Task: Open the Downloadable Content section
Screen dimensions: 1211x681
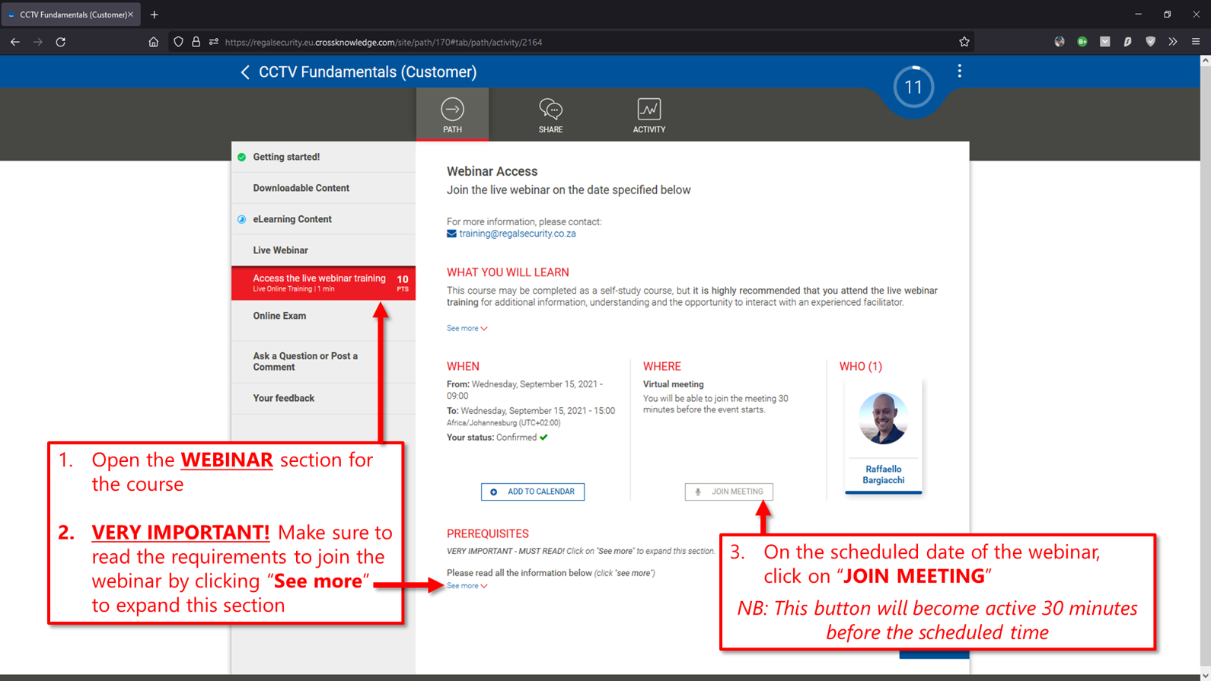Action: 323,188
